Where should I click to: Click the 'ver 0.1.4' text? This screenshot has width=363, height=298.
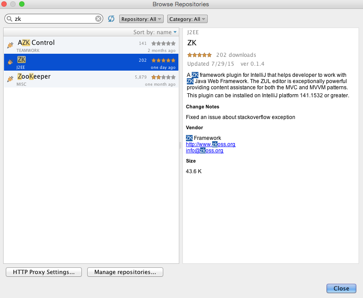pyautogui.click(x=252, y=64)
